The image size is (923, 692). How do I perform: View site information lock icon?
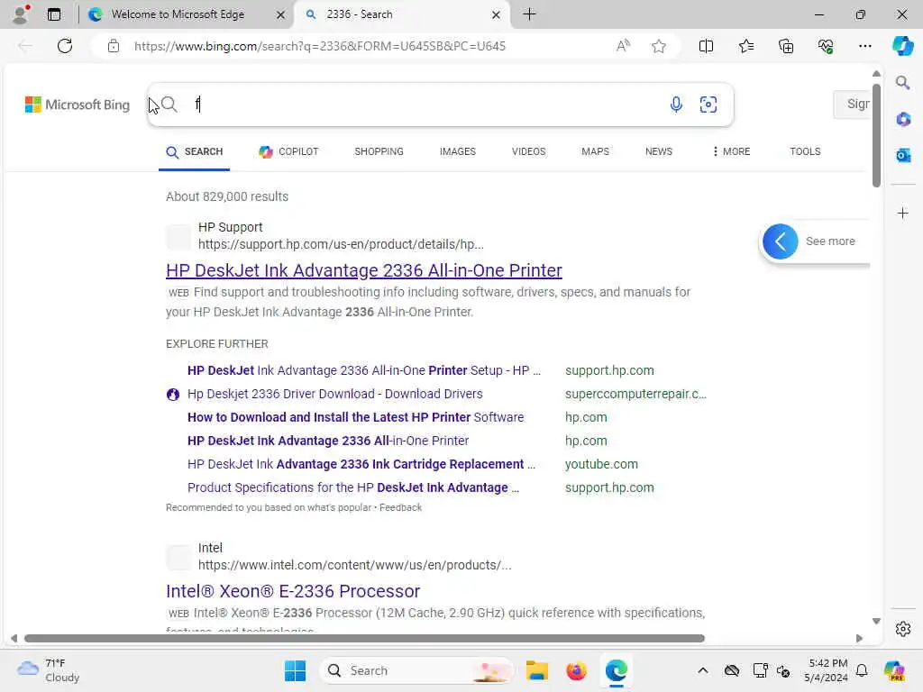[x=114, y=46]
